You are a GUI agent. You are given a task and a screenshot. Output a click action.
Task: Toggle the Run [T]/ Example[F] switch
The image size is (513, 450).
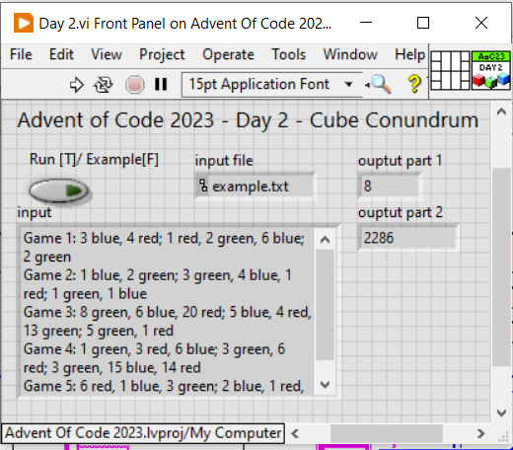coord(59,190)
